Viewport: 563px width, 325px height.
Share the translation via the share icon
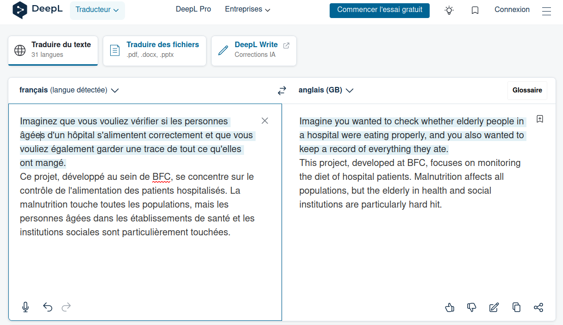click(x=538, y=307)
